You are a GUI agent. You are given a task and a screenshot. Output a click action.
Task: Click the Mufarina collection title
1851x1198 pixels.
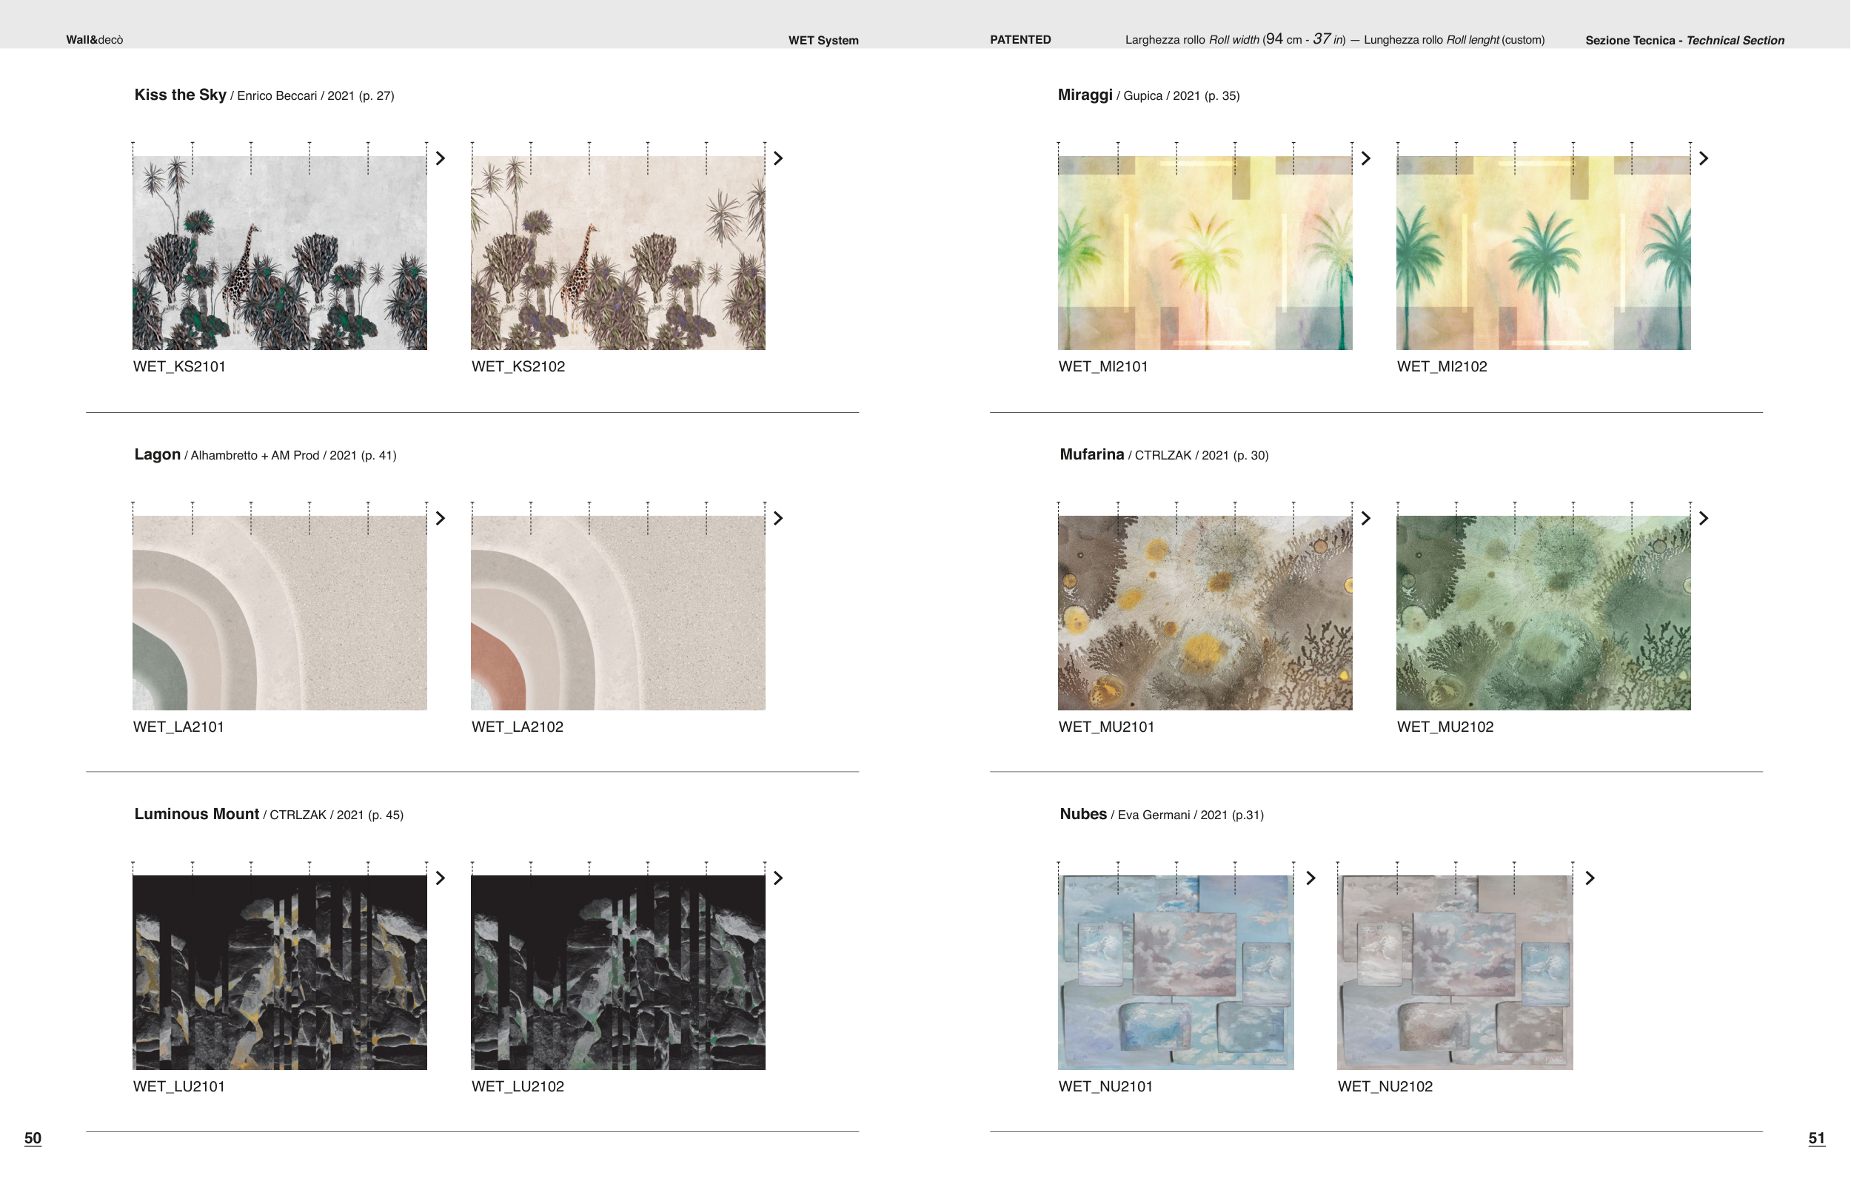(x=1091, y=455)
